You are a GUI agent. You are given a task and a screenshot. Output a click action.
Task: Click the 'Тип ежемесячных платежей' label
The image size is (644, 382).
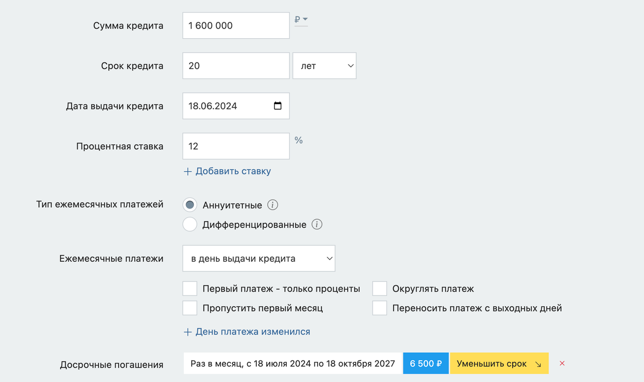tap(100, 205)
